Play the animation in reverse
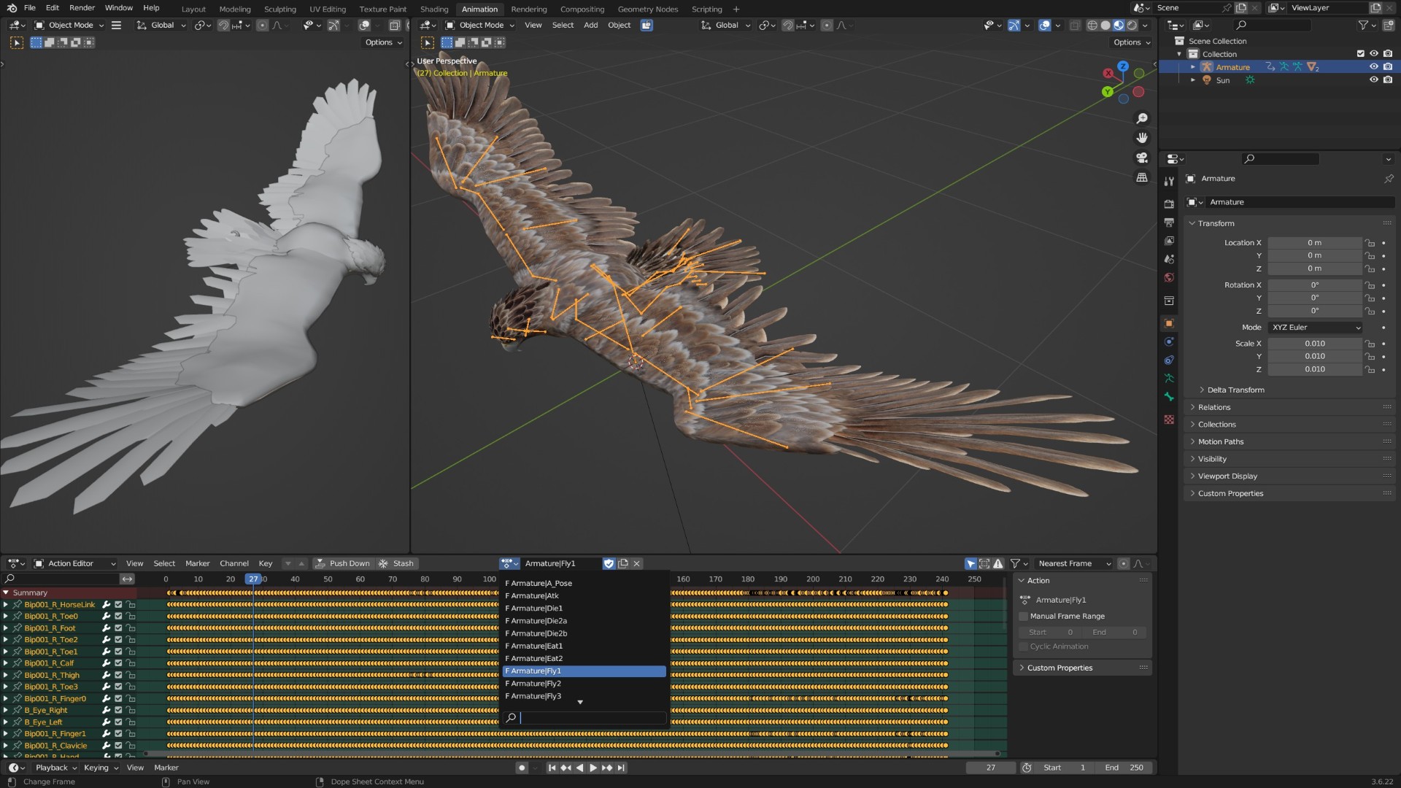Screen dimensions: 1401x788 [x=579, y=768]
